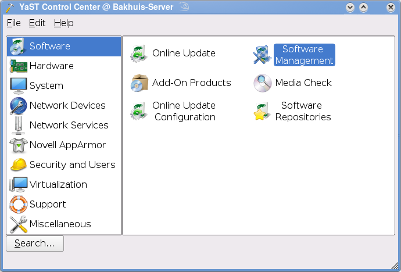Select the Network Services label
401x272 pixels.
(x=69, y=126)
